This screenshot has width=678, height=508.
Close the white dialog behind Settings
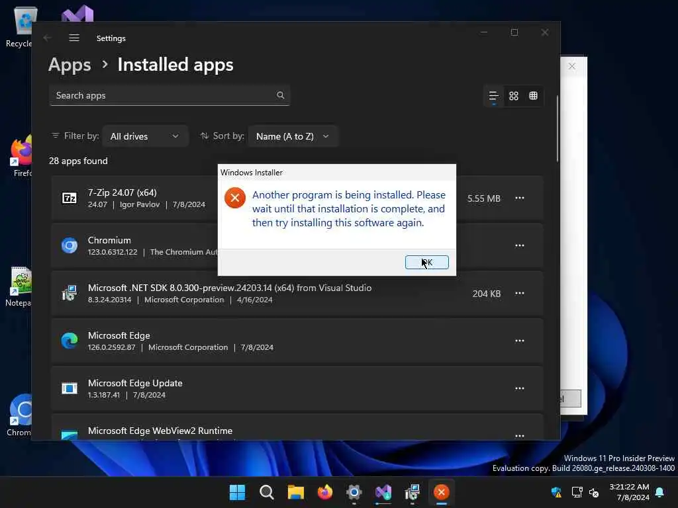[571, 66]
